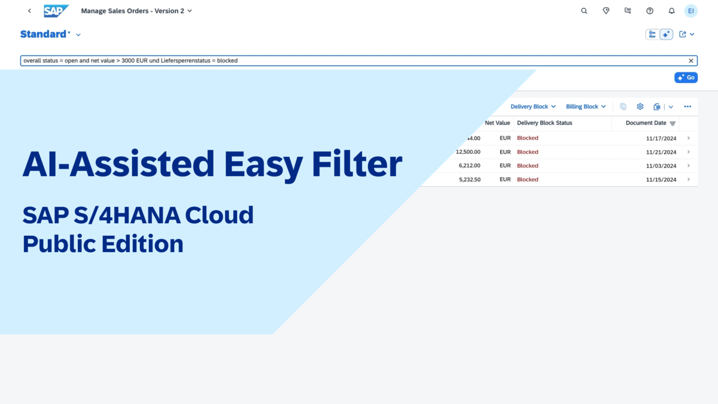Open the EI user profile avatar

point(690,11)
